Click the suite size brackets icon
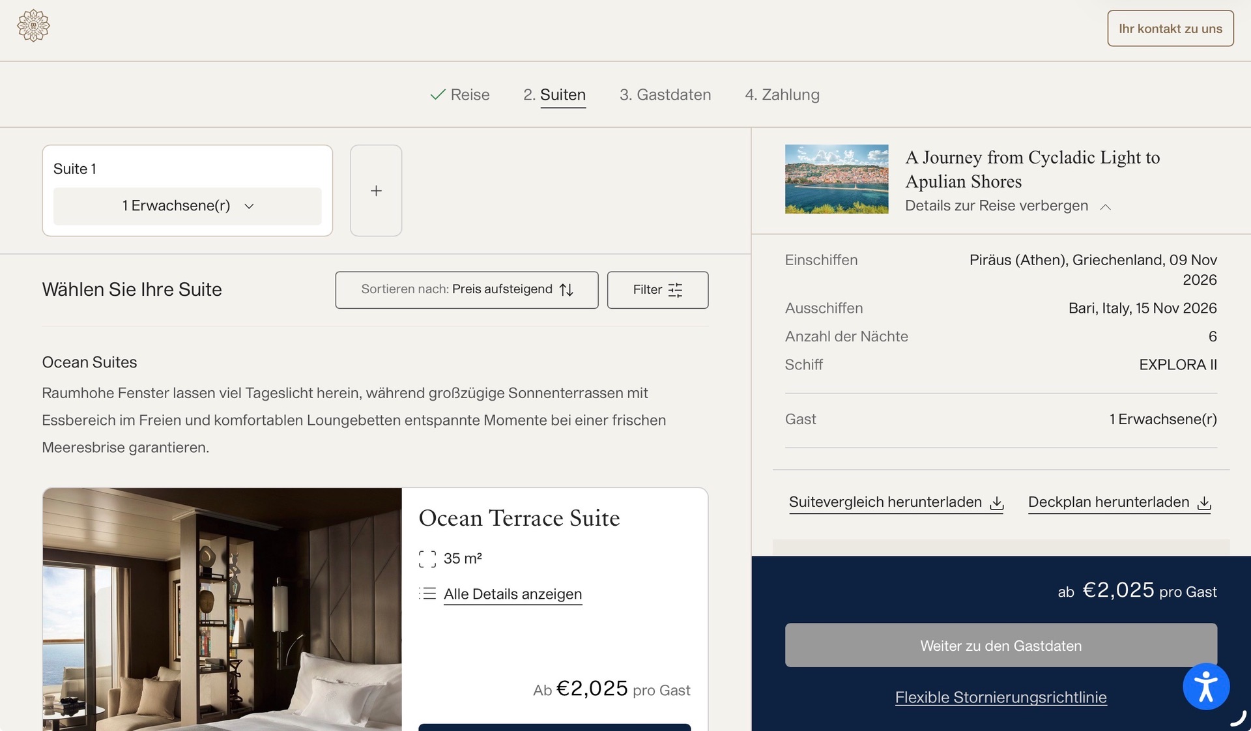 (427, 558)
